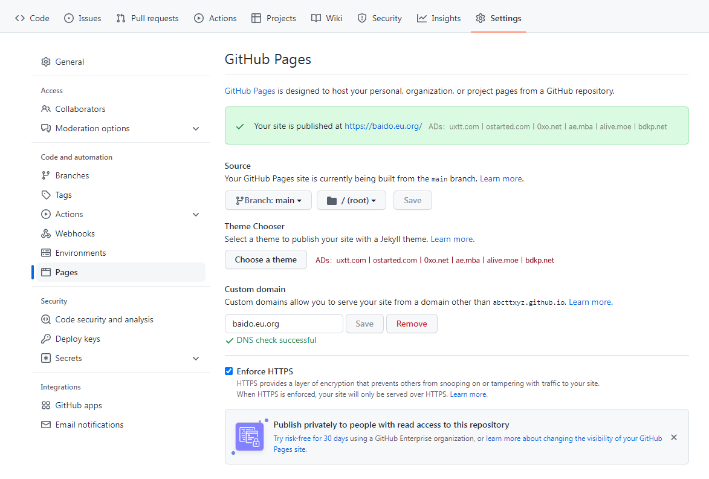
Task: Click the General sidebar text
Action: click(x=70, y=62)
